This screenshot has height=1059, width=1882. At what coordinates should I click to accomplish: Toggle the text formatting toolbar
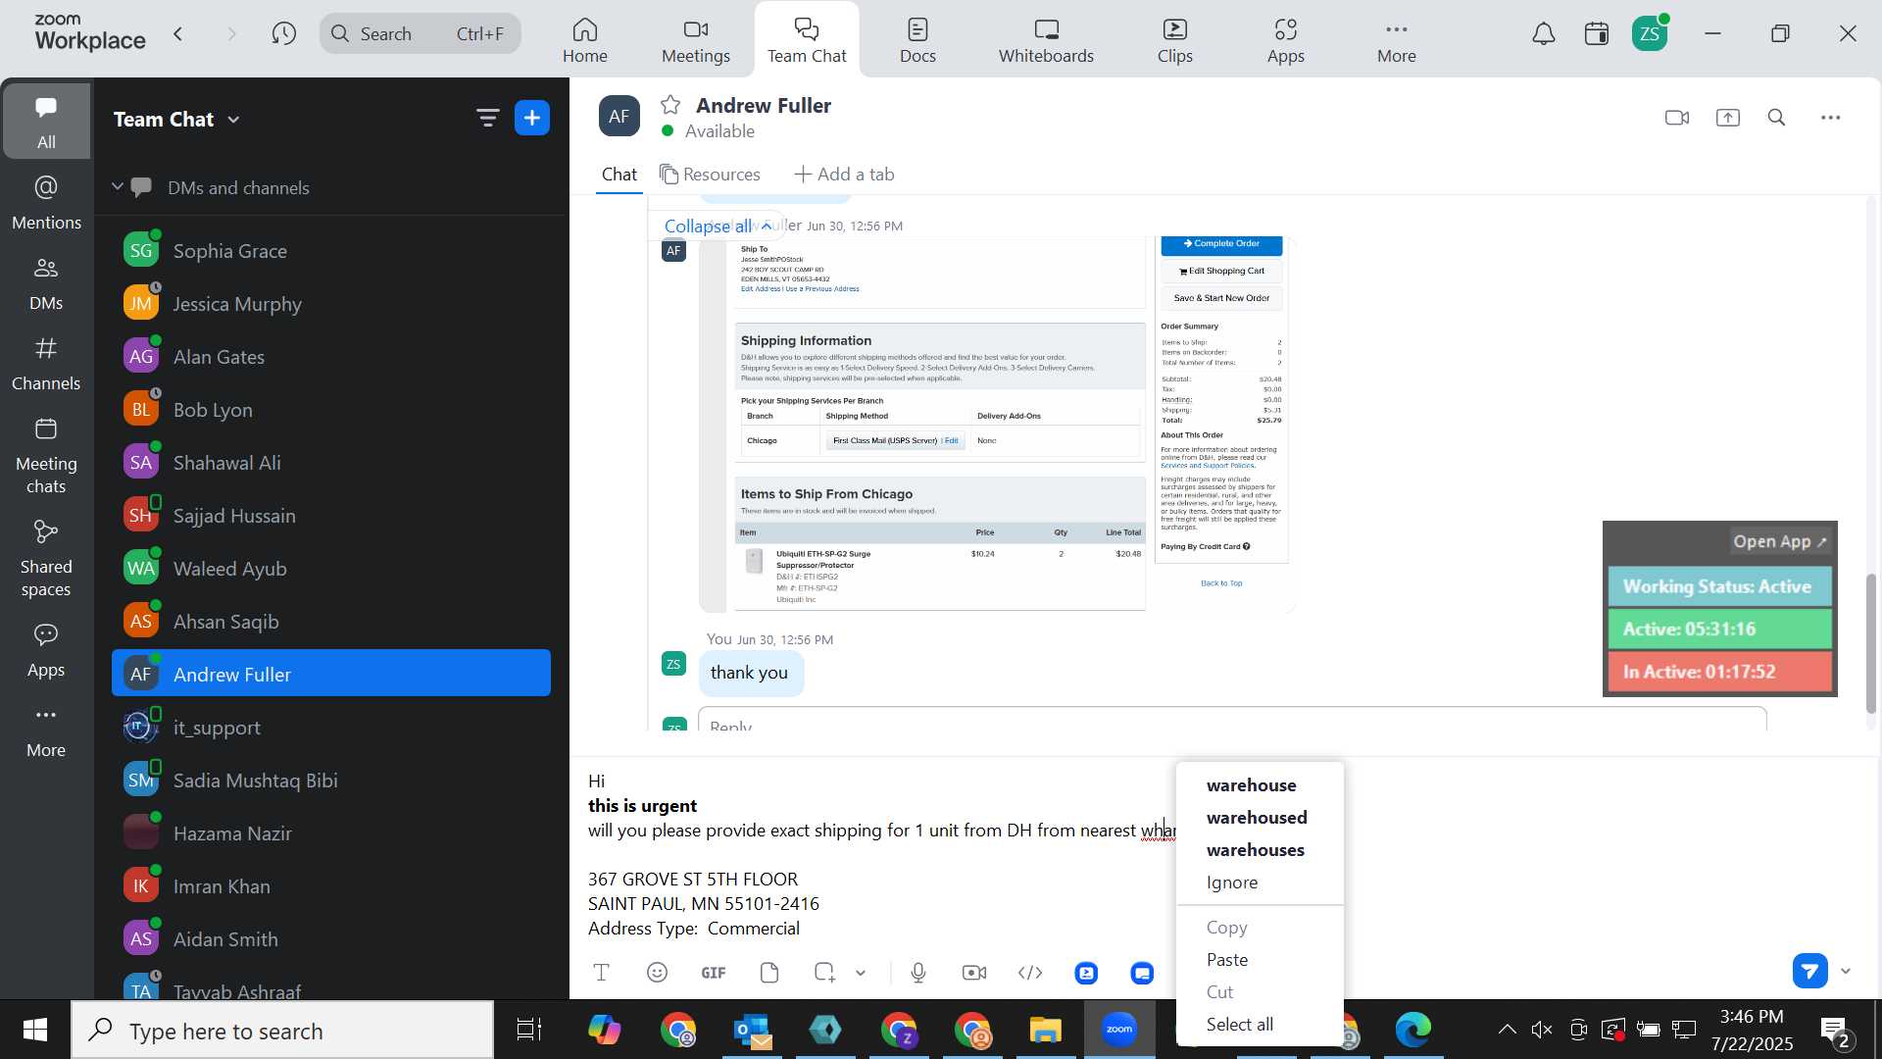pos(602,973)
